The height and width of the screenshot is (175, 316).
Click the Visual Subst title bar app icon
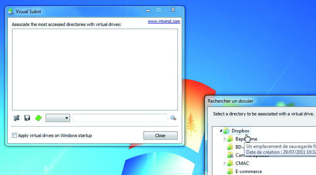pyautogui.click(x=11, y=11)
